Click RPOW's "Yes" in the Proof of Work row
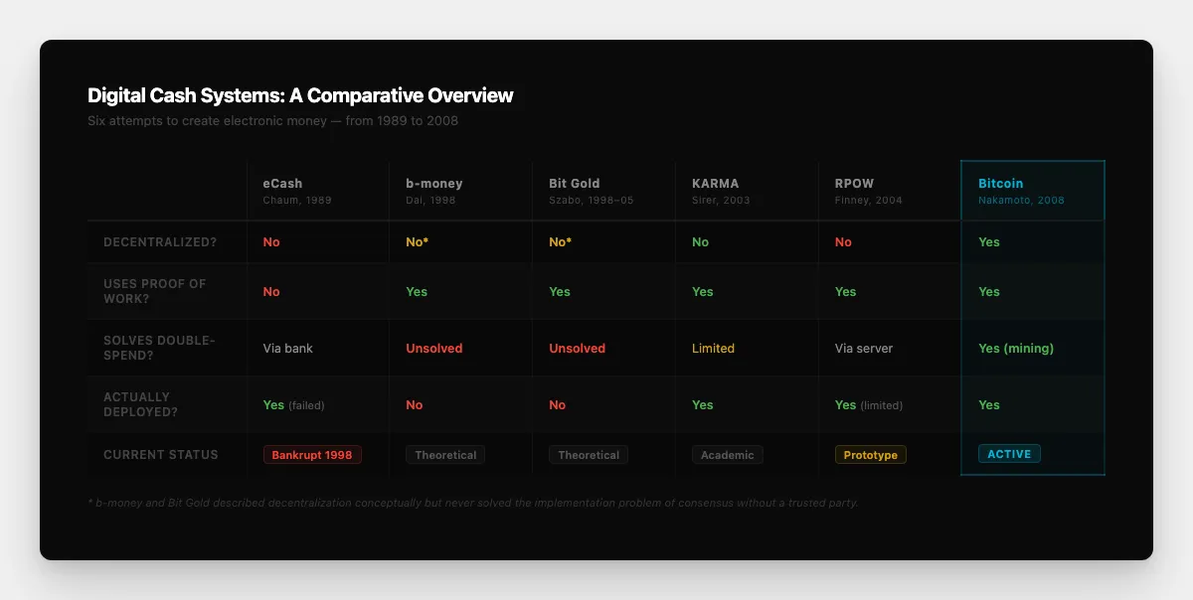The image size is (1193, 600). pyautogui.click(x=846, y=292)
